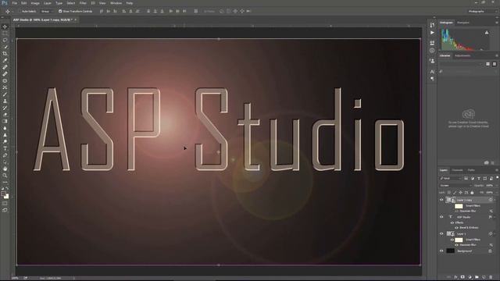The width and height of the screenshot is (500, 281).
Task: Create a new layer group
Action: [477, 277]
